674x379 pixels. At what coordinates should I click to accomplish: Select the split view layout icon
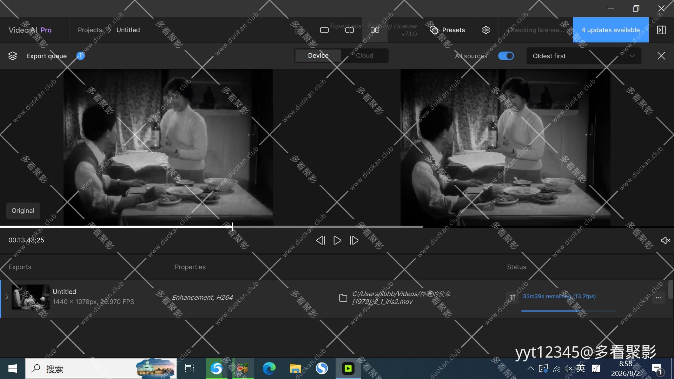[x=350, y=30]
